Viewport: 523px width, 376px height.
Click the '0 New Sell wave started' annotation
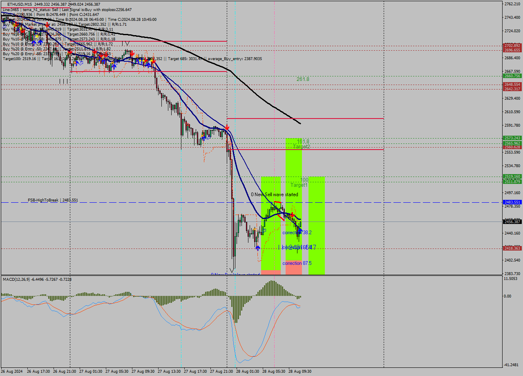pos(275,195)
